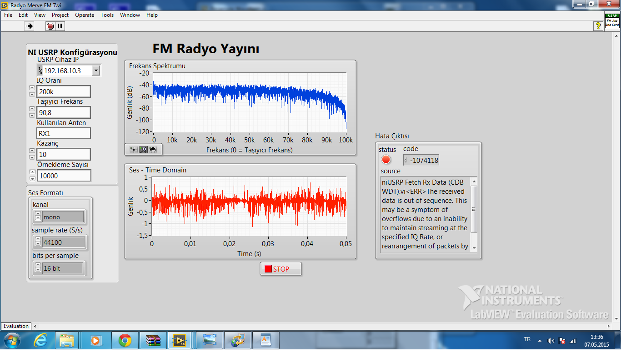The height and width of the screenshot is (363, 621).
Task: Select the zoom magnifier tool in graph palette
Action: pos(143,149)
